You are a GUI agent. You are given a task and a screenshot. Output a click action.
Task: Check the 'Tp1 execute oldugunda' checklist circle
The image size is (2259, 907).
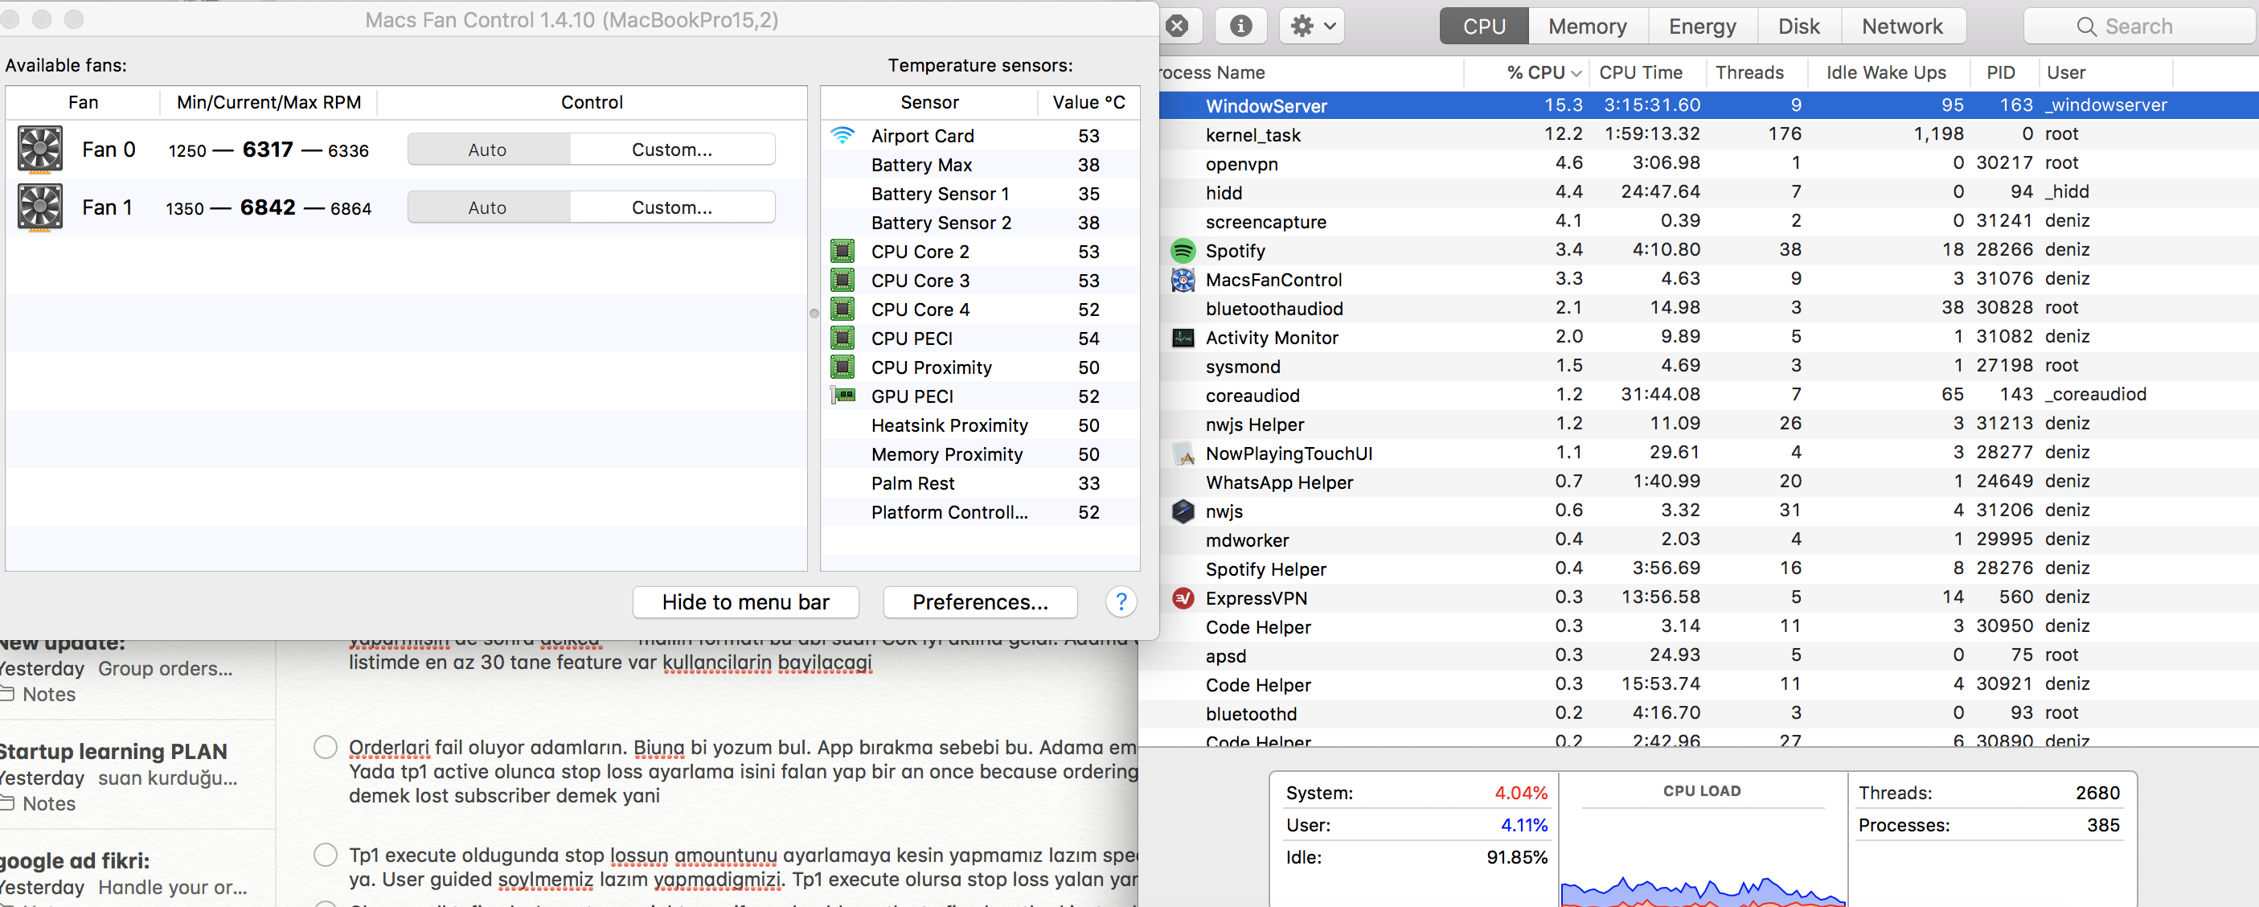pos(326,855)
